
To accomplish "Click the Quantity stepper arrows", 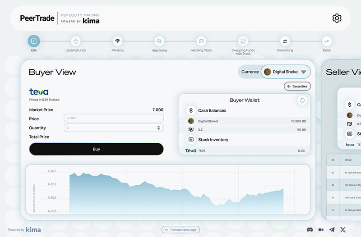I will (159, 128).
